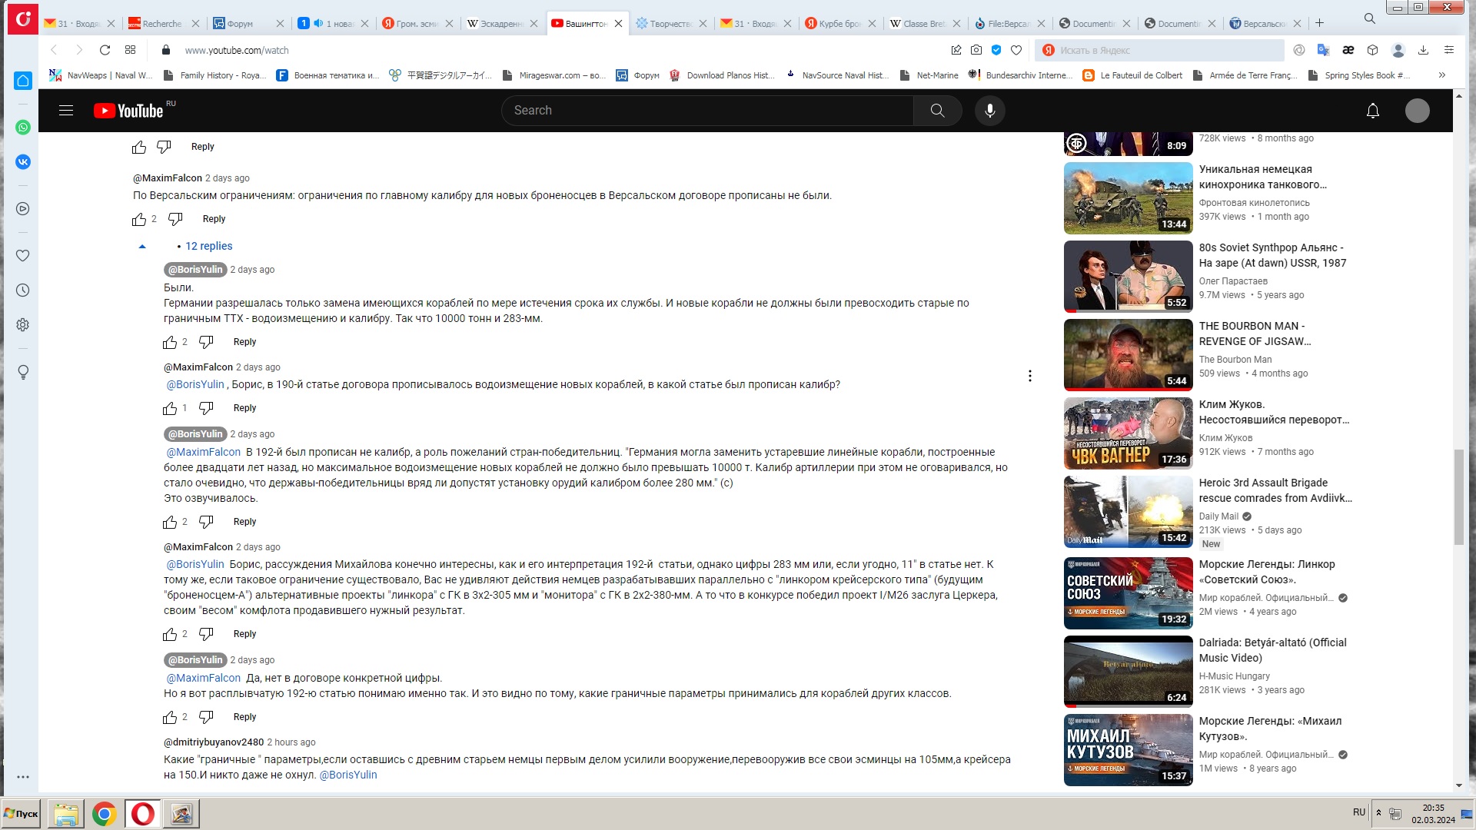Open NavWeaps bookmark
Image resolution: width=1476 pixels, height=830 pixels.
101,75
